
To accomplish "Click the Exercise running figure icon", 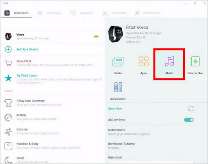I will 8,132.
